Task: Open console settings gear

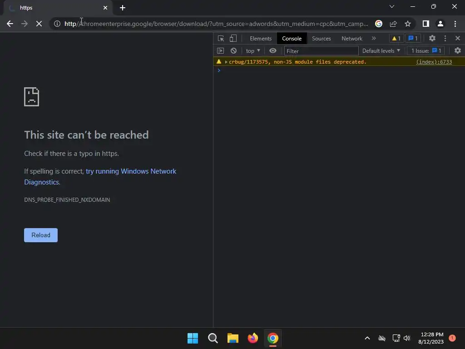Action: point(458,51)
